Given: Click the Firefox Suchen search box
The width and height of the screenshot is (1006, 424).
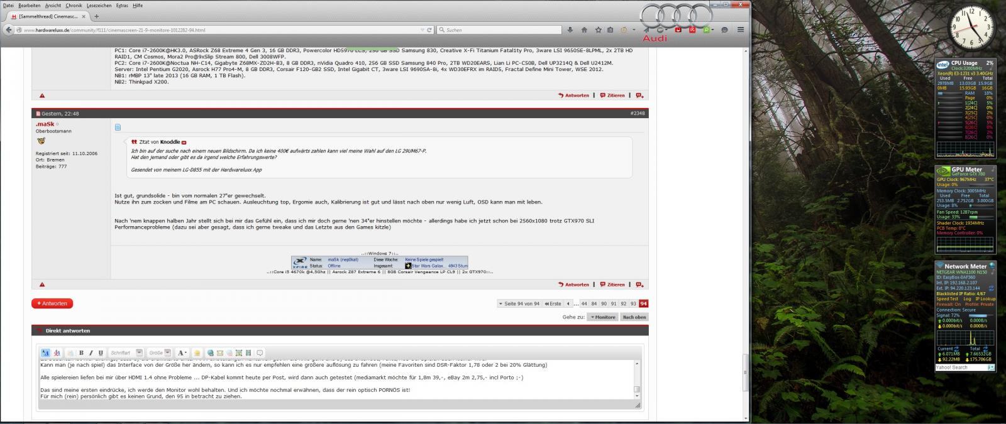Looking at the screenshot, I should (499, 30).
